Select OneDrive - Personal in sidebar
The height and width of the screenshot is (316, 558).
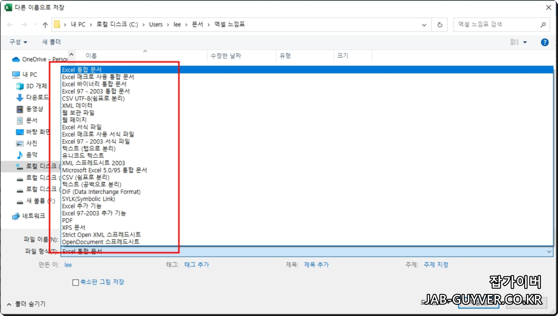coord(40,59)
